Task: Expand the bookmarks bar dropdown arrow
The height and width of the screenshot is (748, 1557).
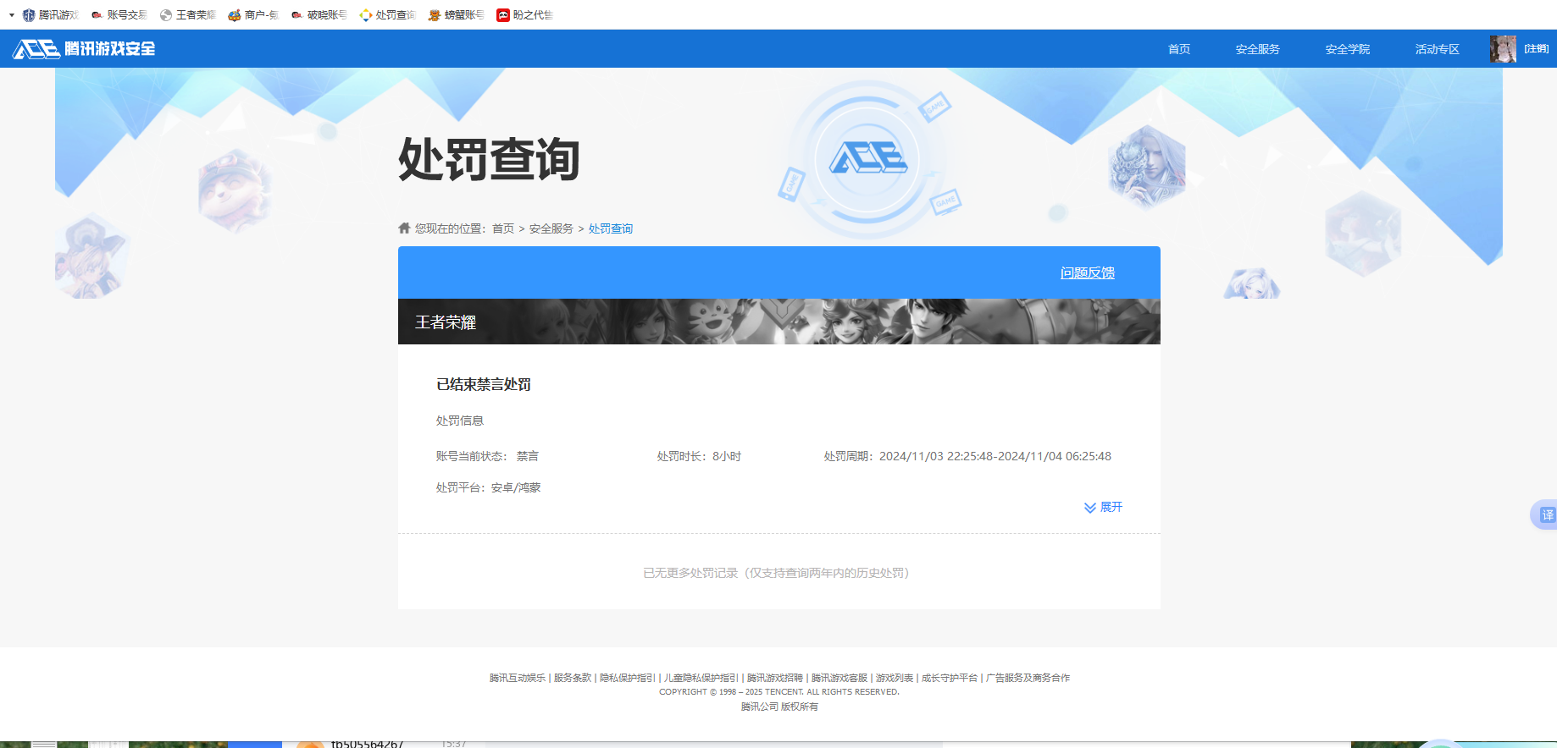Action: coord(12,15)
